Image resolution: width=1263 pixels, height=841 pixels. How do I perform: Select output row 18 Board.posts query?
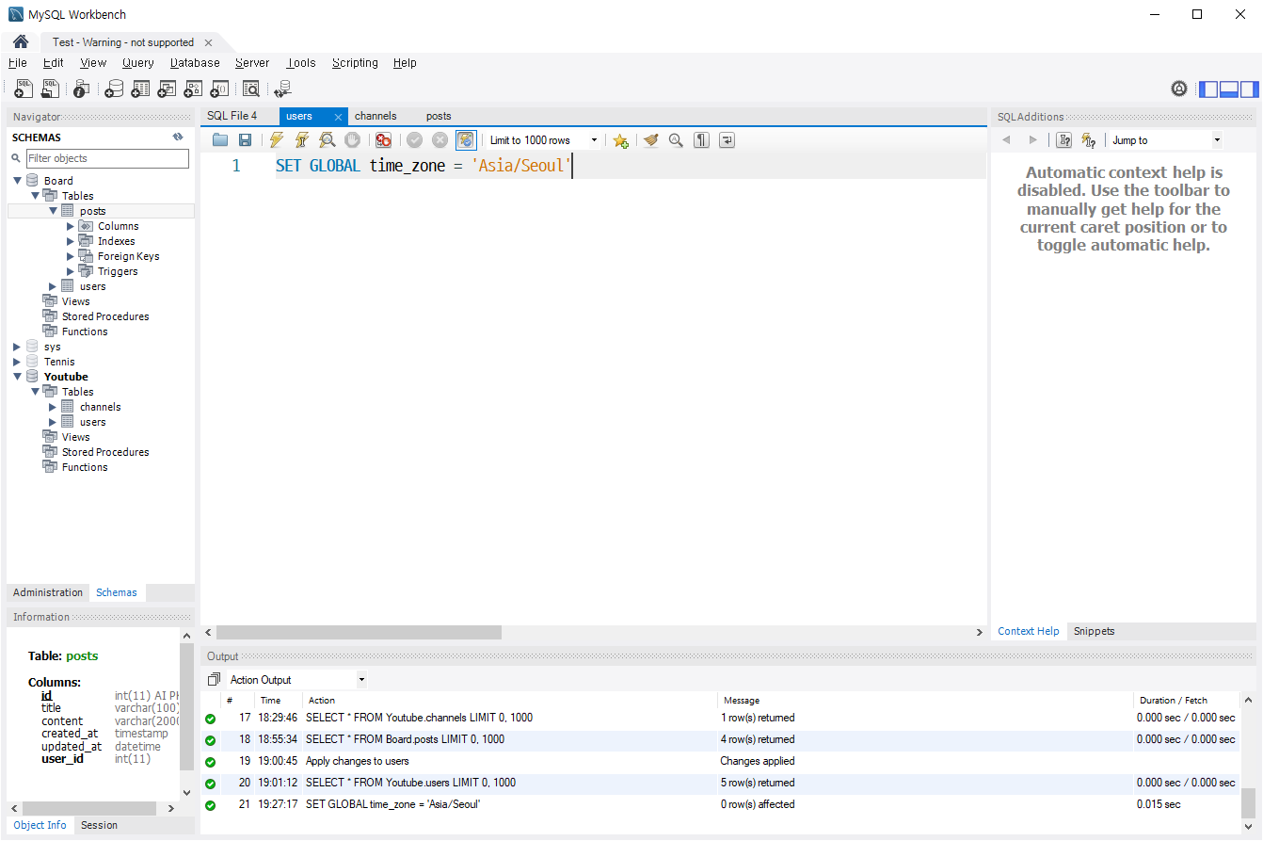[720, 739]
